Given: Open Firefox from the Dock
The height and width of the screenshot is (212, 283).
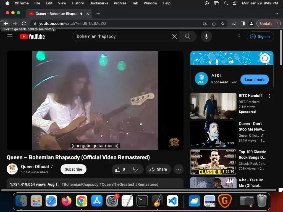Looking at the screenshot, I should click(66, 201).
